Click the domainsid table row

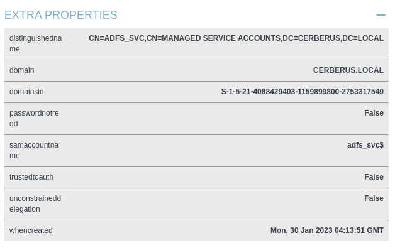[196, 92]
